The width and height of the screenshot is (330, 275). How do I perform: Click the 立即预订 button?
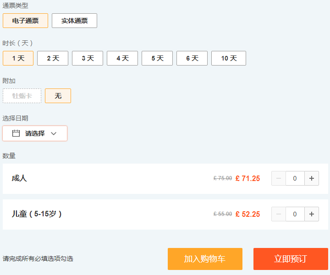click(291, 259)
